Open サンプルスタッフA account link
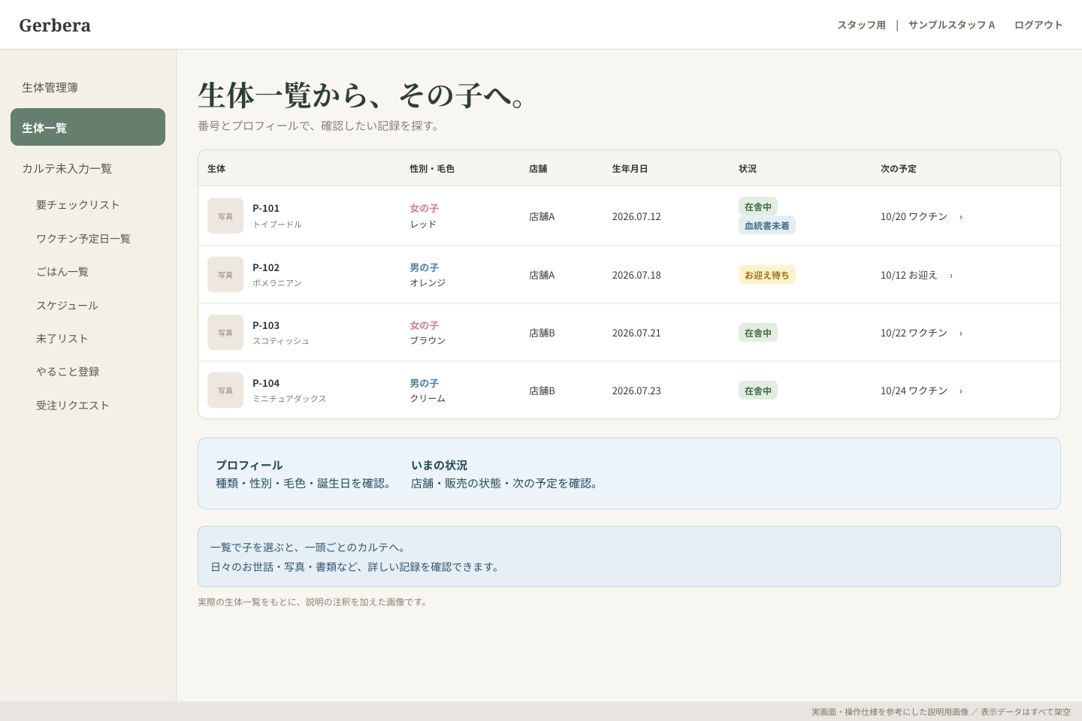Screen dimensions: 1082x721 point(951,25)
